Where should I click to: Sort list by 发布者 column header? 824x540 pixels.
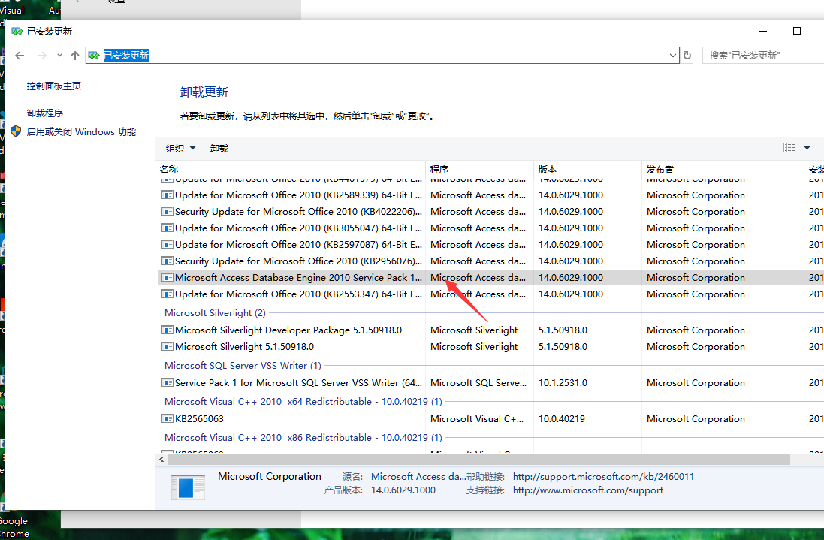click(x=660, y=170)
